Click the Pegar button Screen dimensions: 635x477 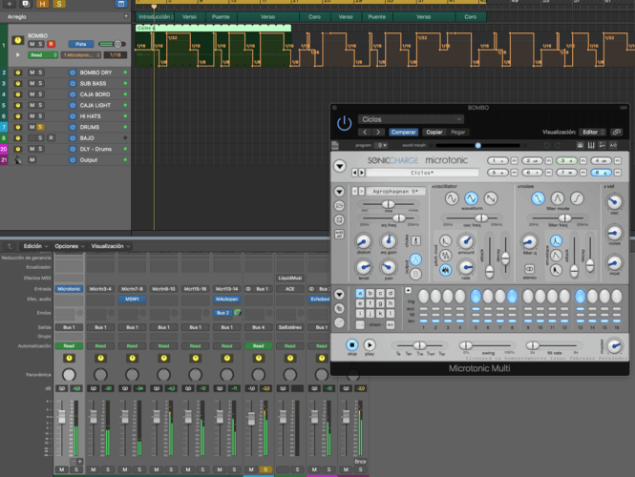point(458,133)
